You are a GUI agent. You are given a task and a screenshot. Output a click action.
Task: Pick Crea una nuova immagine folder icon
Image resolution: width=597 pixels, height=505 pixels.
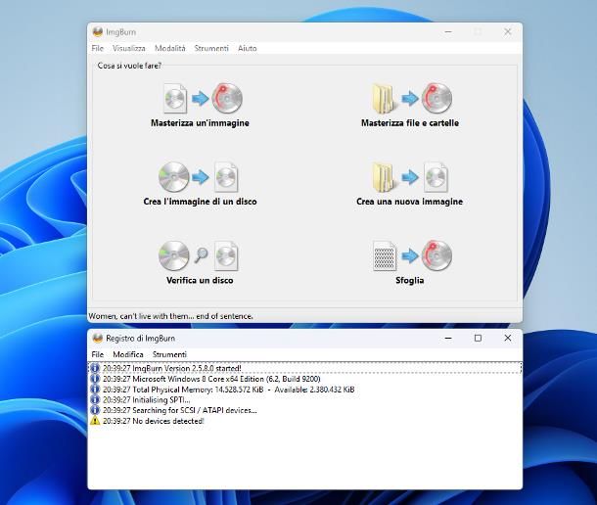tap(410, 177)
